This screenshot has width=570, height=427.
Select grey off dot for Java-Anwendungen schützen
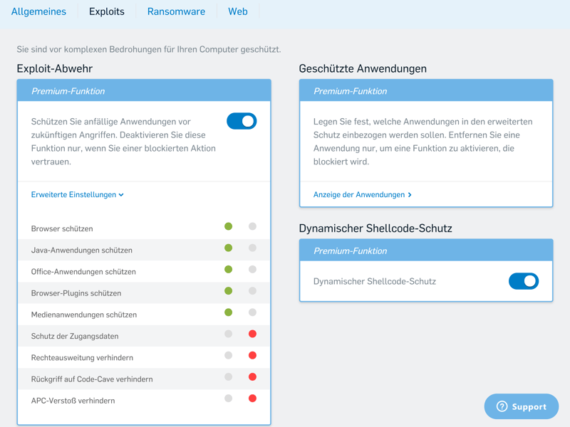click(252, 248)
